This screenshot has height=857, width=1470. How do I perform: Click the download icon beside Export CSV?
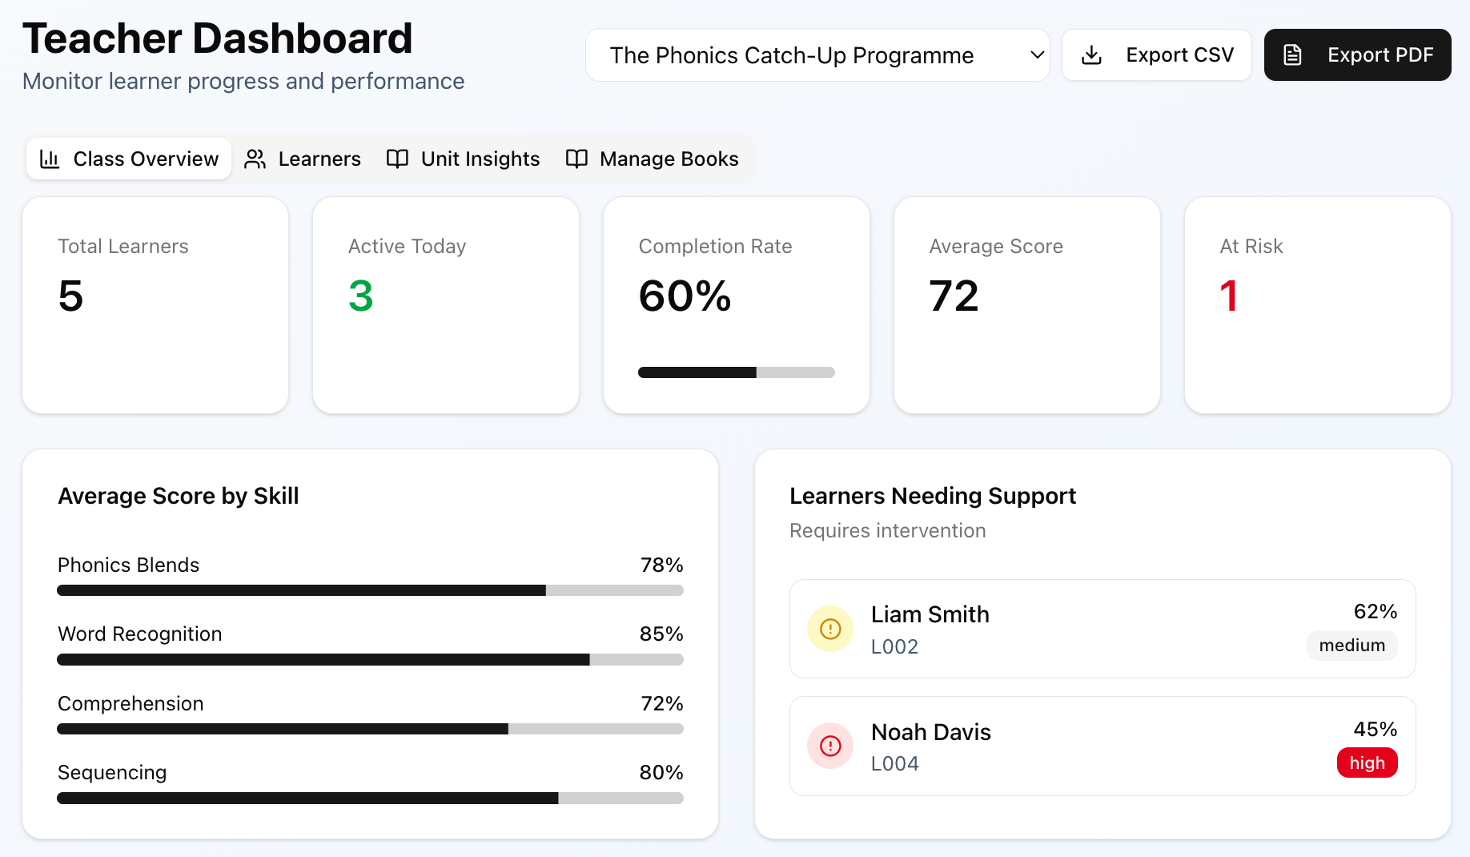point(1091,55)
